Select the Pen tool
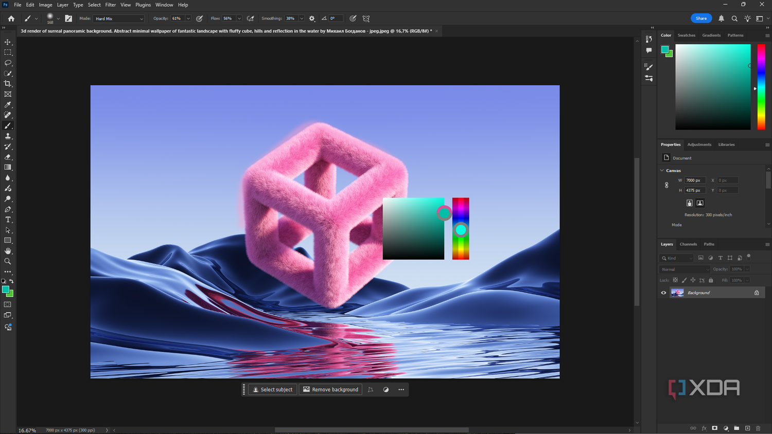 pos(8,209)
